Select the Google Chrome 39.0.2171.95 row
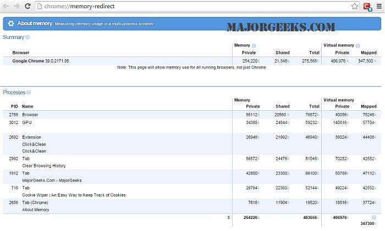Screen dimensions: 385x231 [x=192, y=61]
